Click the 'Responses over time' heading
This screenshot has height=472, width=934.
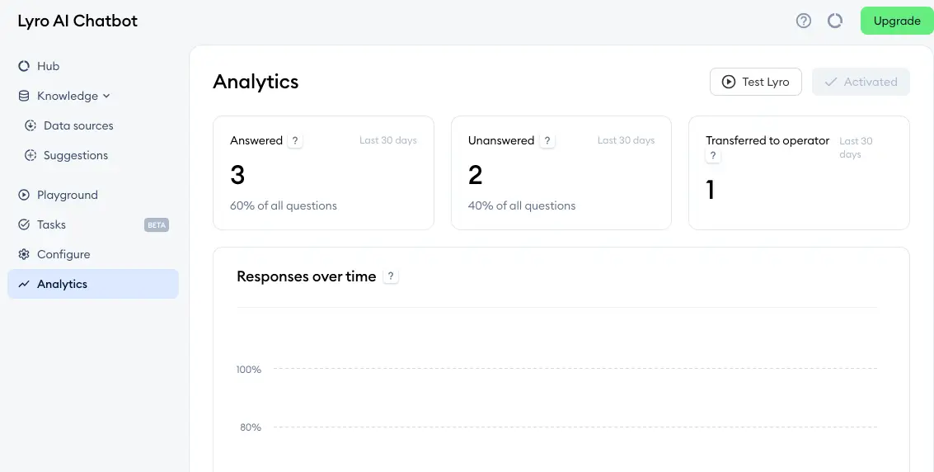306,276
